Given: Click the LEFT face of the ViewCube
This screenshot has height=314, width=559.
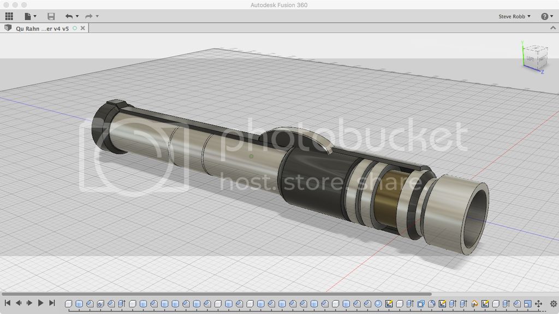Looking at the screenshot, I should pos(530,58).
